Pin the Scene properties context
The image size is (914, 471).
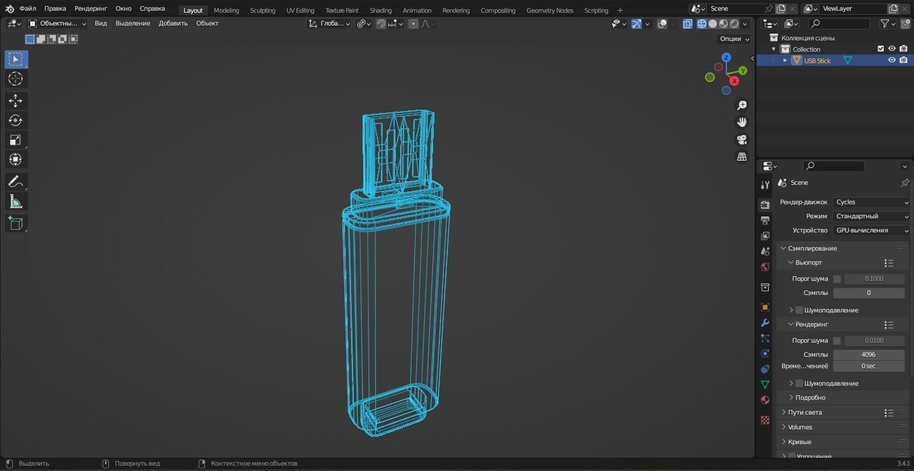905,183
